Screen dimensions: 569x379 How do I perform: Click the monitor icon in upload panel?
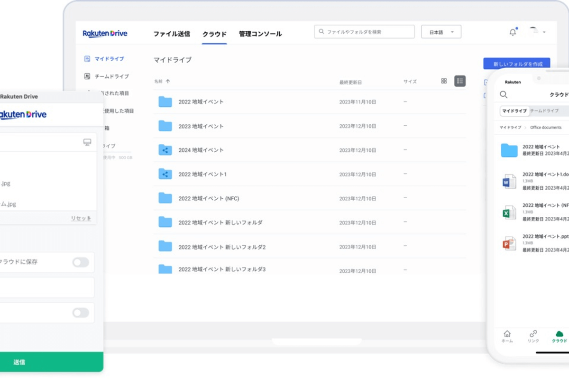tap(87, 142)
